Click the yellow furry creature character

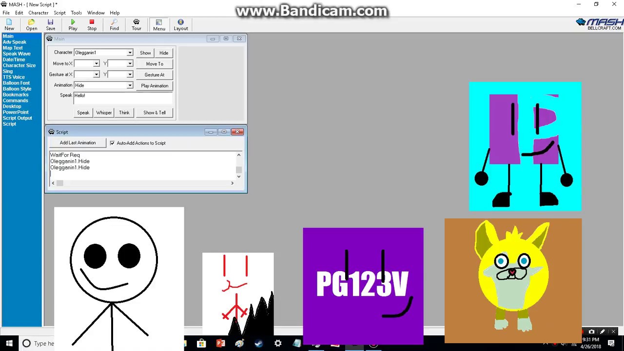513,280
